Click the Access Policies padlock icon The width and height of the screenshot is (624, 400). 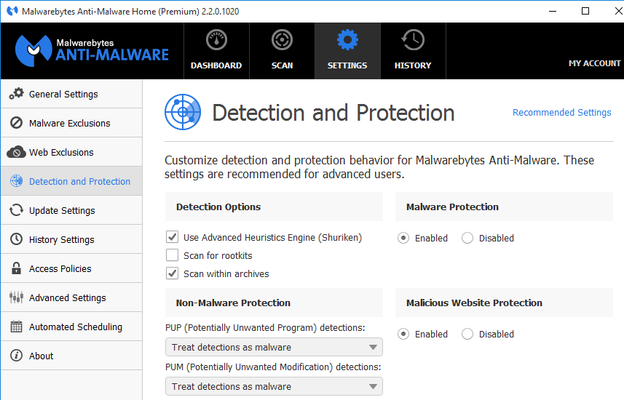click(x=16, y=268)
